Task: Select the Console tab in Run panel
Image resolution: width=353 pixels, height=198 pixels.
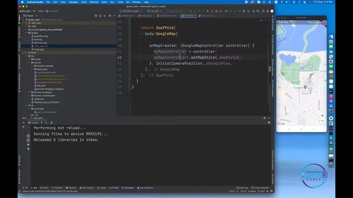Action: pyautogui.click(x=33, y=123)
